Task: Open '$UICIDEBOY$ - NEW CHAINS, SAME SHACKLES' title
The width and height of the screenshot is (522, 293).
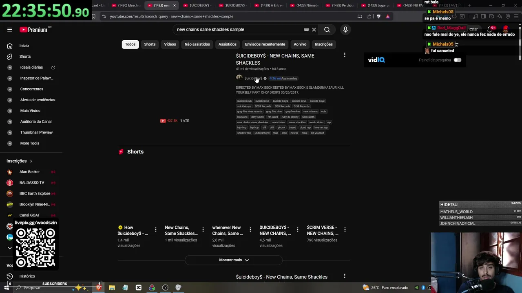Action: pos(275,59)
